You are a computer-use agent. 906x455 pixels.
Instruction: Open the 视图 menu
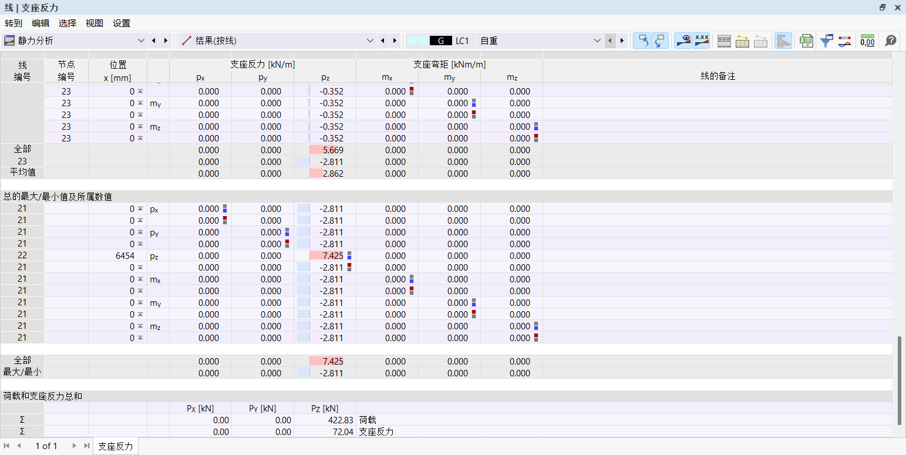click(x=95, y=23)
